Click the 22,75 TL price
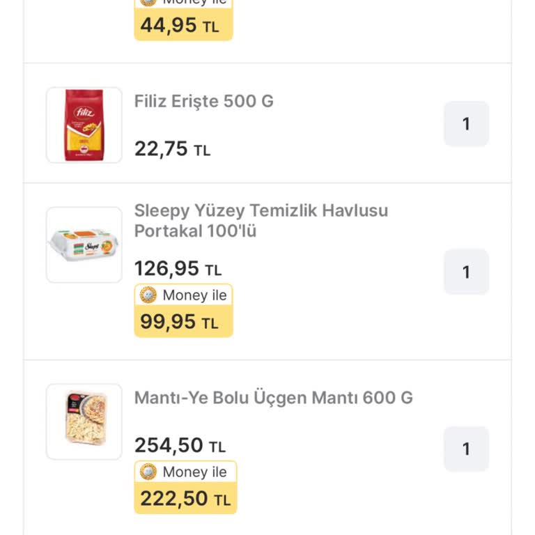 pyautogui.click(x=172, y=149)
